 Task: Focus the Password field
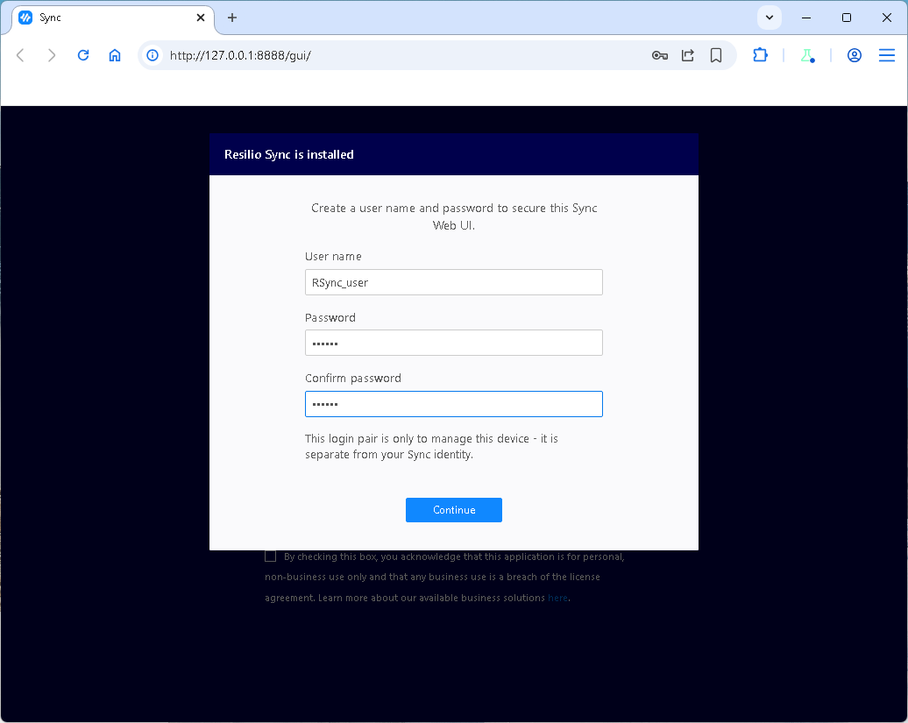(x=453, y=343)
